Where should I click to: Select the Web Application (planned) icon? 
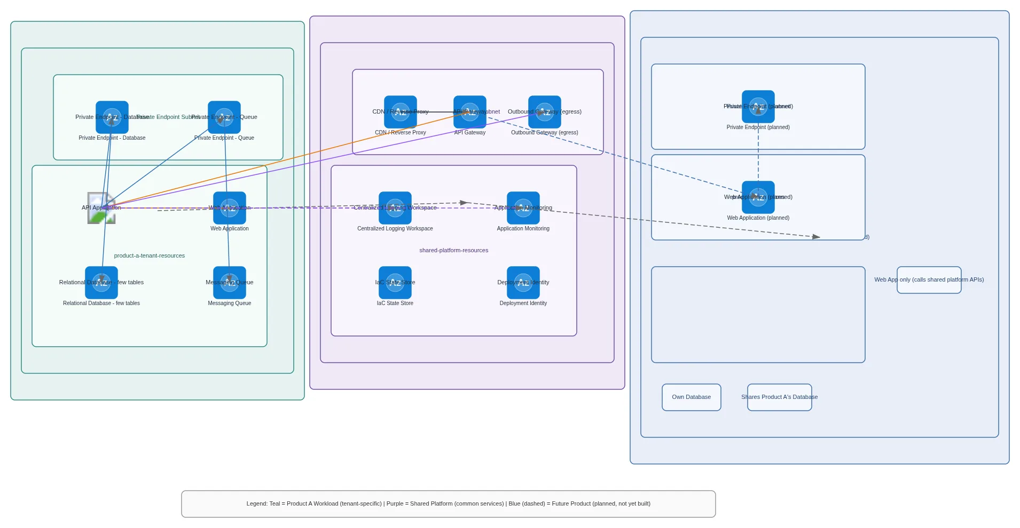tap(758, 197)
